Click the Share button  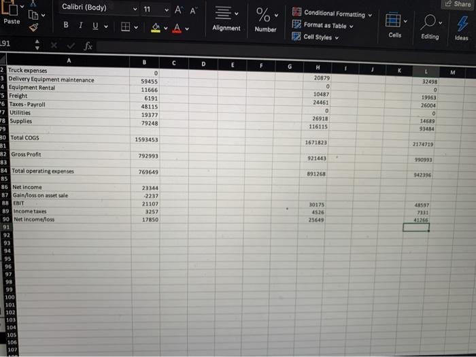pyautogui.click(x=458, y=4)
